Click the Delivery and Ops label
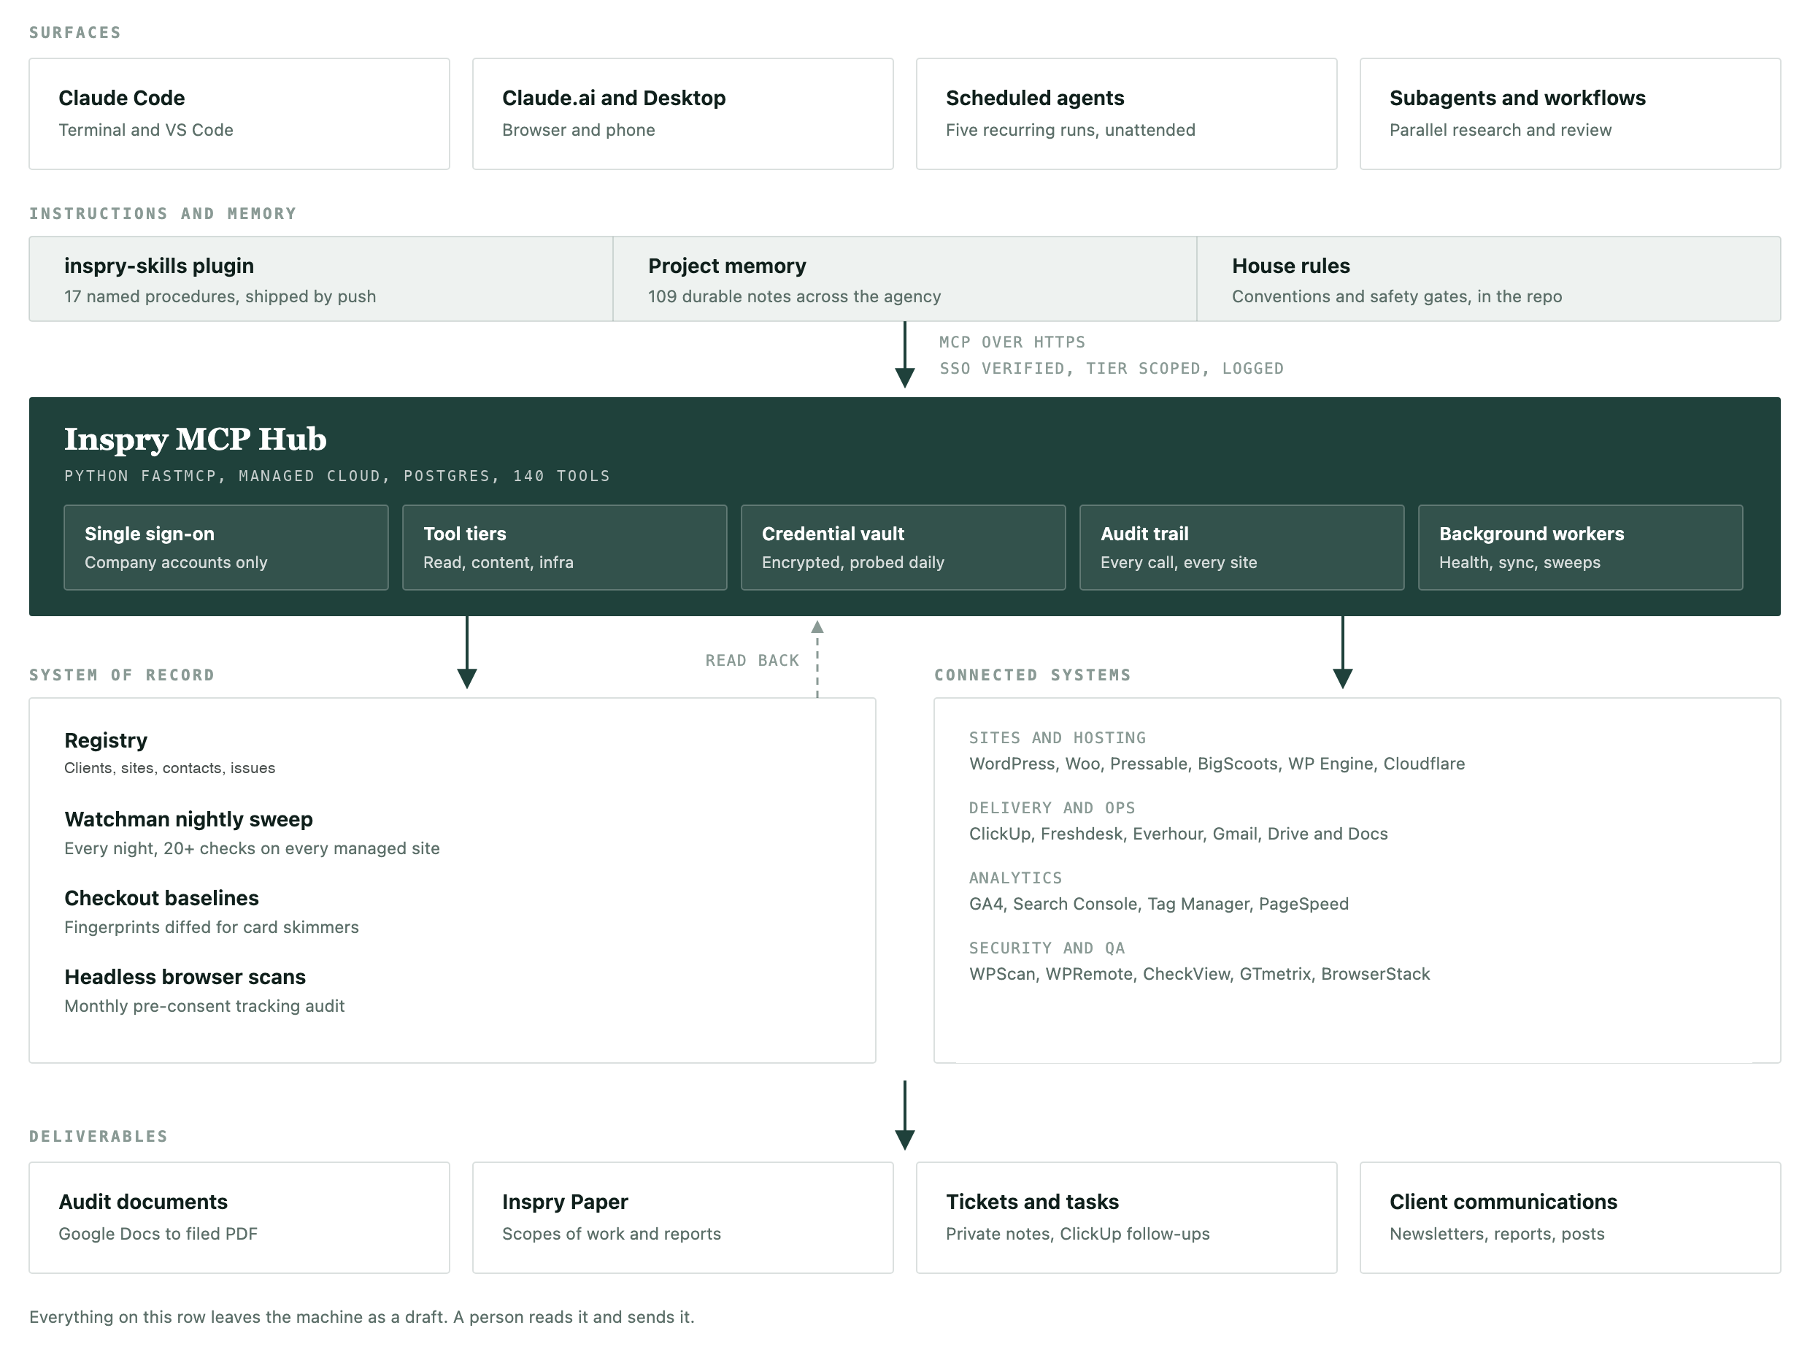The height and width of the screenshot is (1355, 1810). coord(1052,808)
